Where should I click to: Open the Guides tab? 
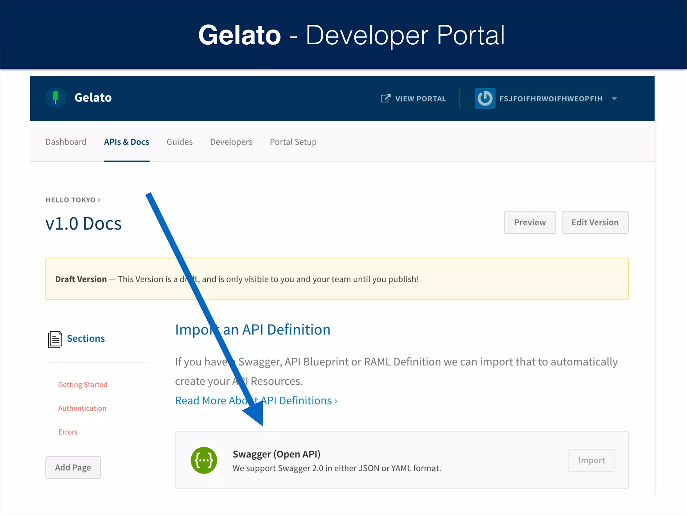point(179,142)
